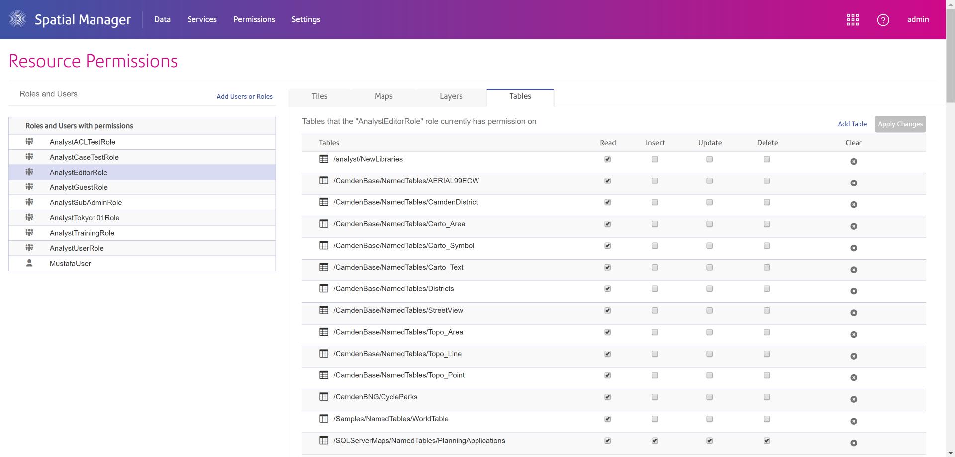The image size is (955, 457).
Task: Enable Delete for Carto_Area table
Action: click(x=767, y=224)
